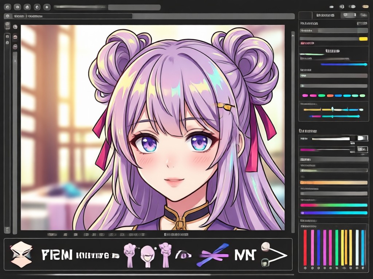Screen dimensions: 373x279
Task: Click the vertical scrollbar right of the canvas
Action: (293, 133)
